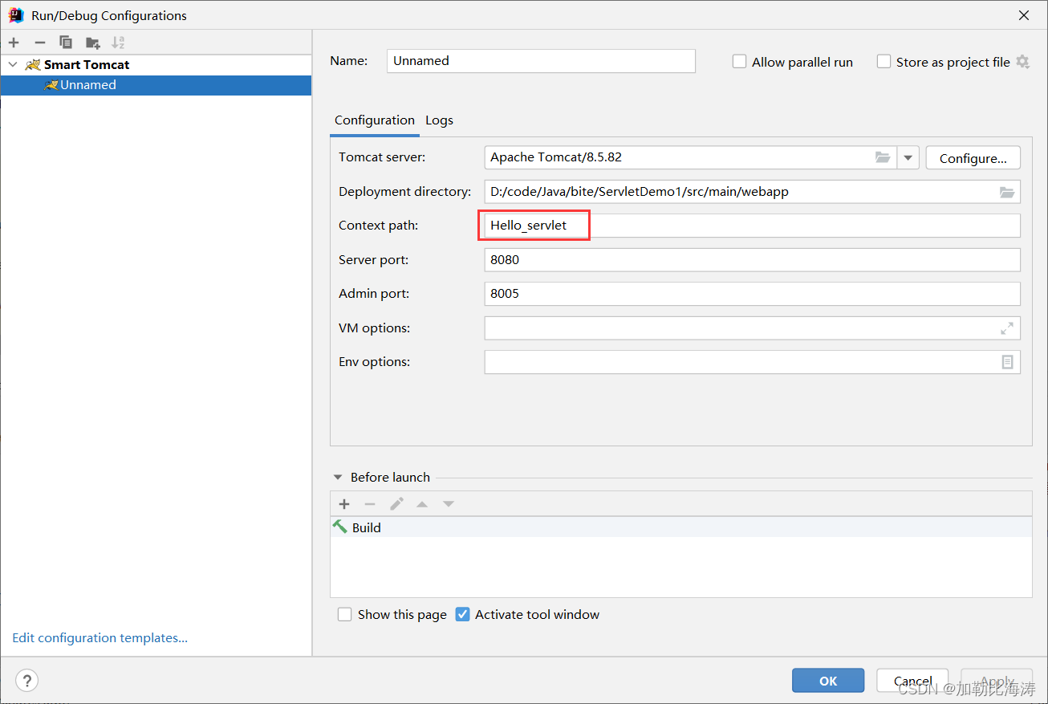Click the pencil edit icon under Before launch
This screenshot has width=1048, height=704.
pyautogui.click(x=396, y=503)
